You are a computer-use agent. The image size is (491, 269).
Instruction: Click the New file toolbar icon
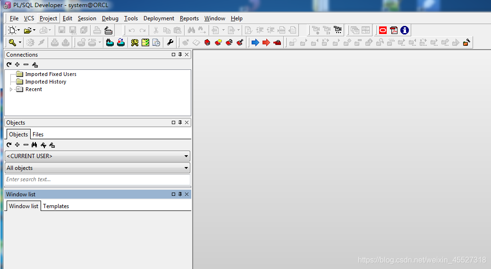tap(12, 30)
